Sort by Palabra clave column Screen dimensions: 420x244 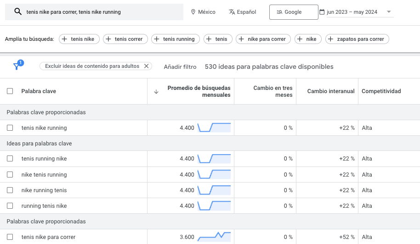click(39, 91)
